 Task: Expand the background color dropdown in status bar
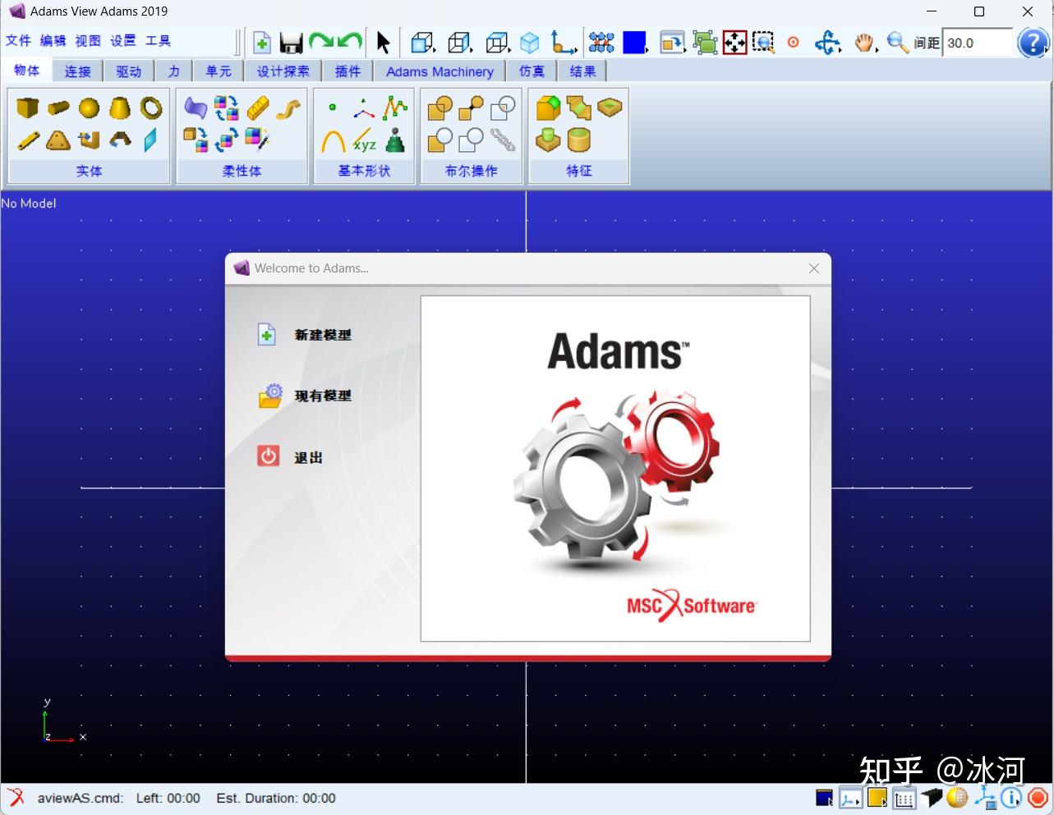tap(825, 797)
